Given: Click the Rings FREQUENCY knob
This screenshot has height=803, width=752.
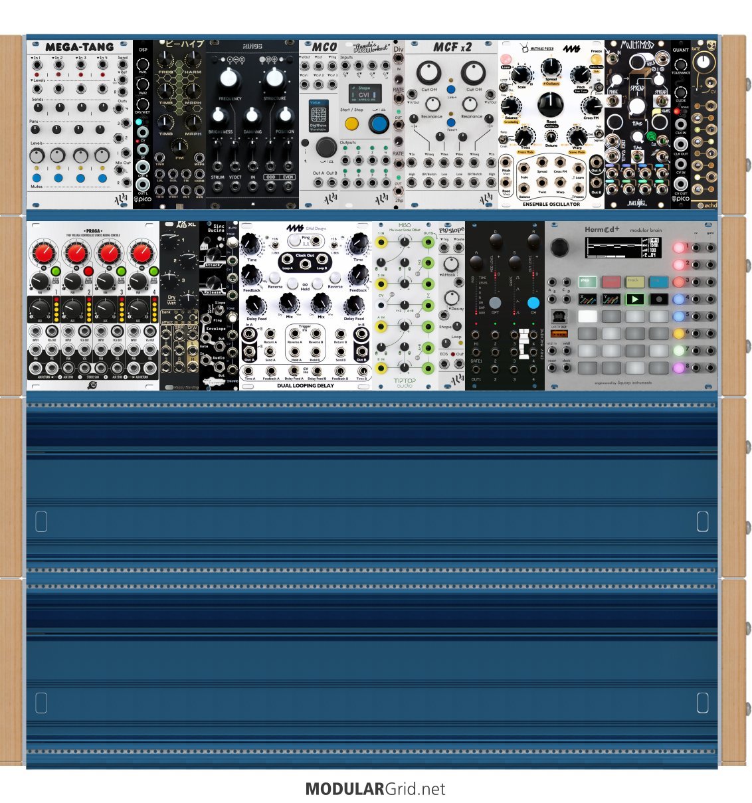Looking at the screenshot, I should (228, 78).
